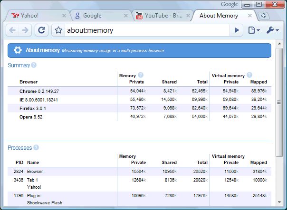This screenshot has height=210, width=287.
Task: Click IE's shared memory value 14,500k
Action: pyautogui.click(x=169, y=100)
